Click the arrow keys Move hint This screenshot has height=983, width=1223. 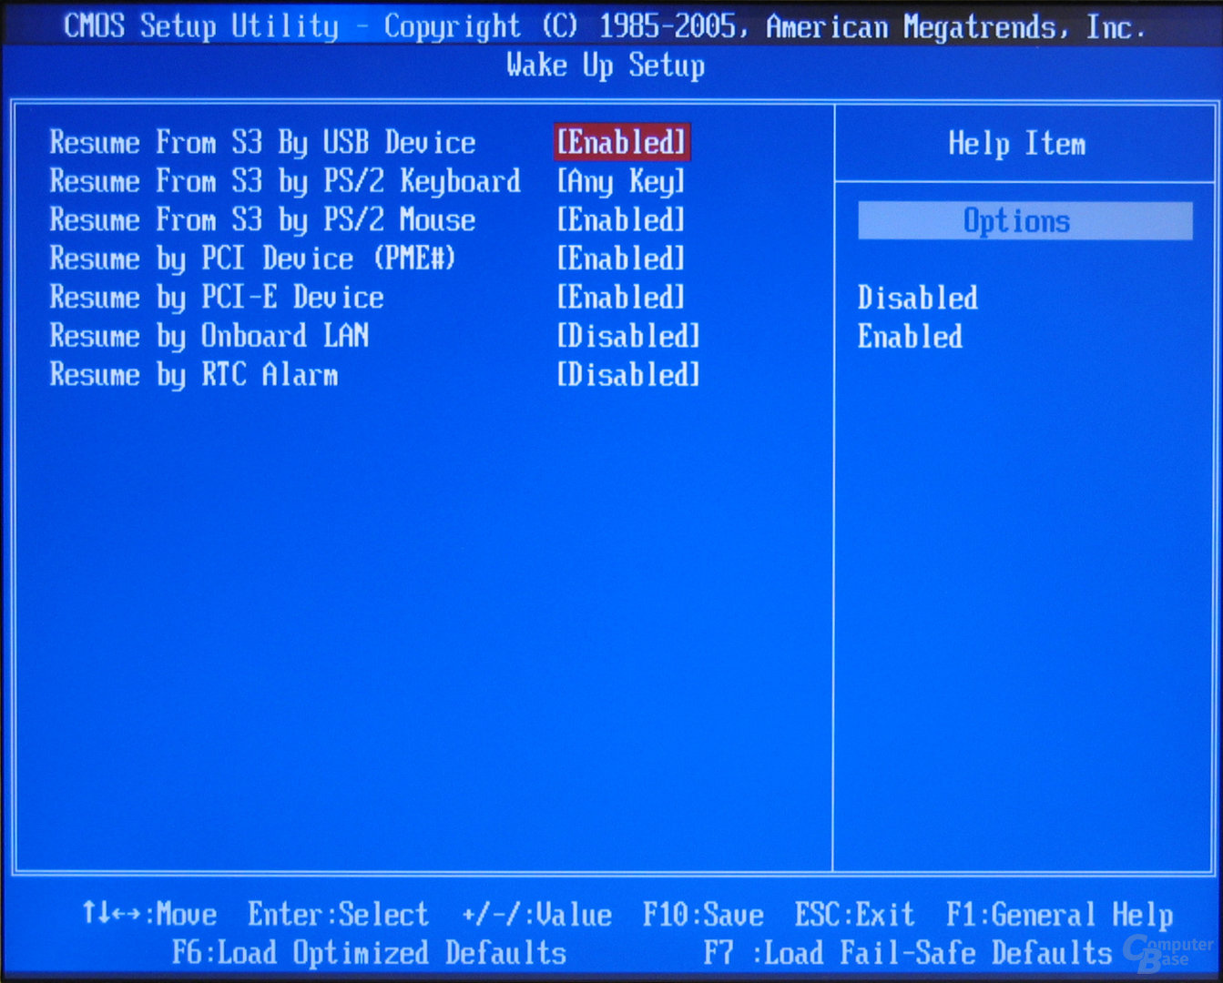[x=149, y=914]
